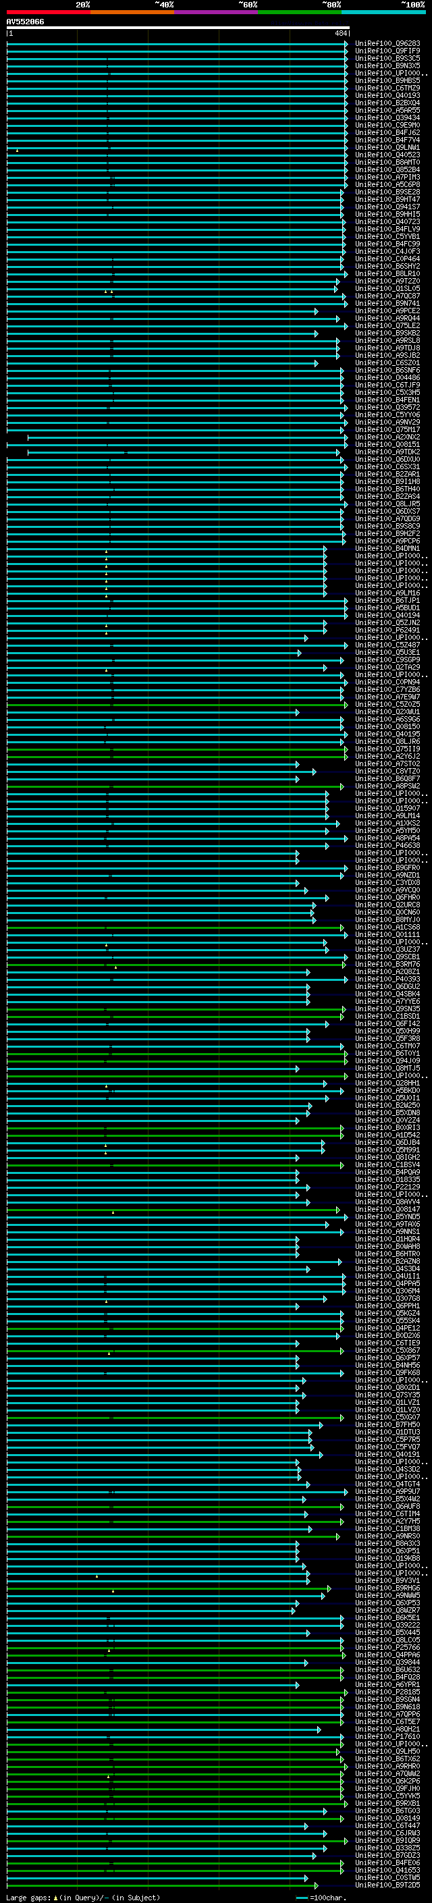
Task: Select hit label UniRef100_C6SZ01
Action: tap(387, 363)
